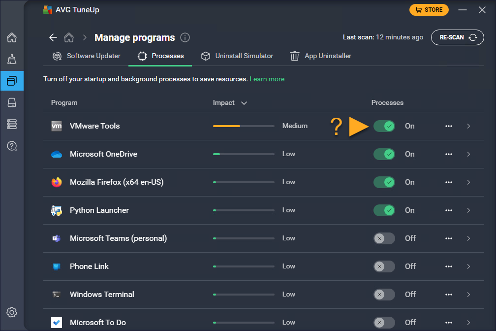Click VMware Tools medium impact bar
Viewport: 496px width, 331px height.
tap(244, 126)
